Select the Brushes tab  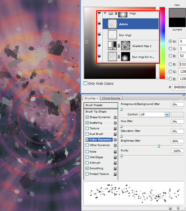pyautogui.click(x=90, y=98)
